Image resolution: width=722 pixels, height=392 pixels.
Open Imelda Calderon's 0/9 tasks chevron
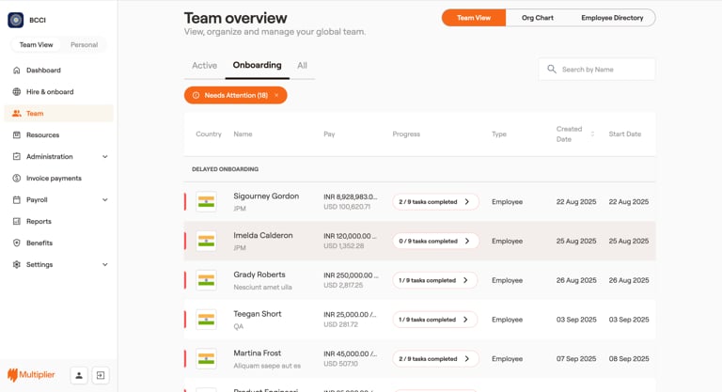coord(467,241)
